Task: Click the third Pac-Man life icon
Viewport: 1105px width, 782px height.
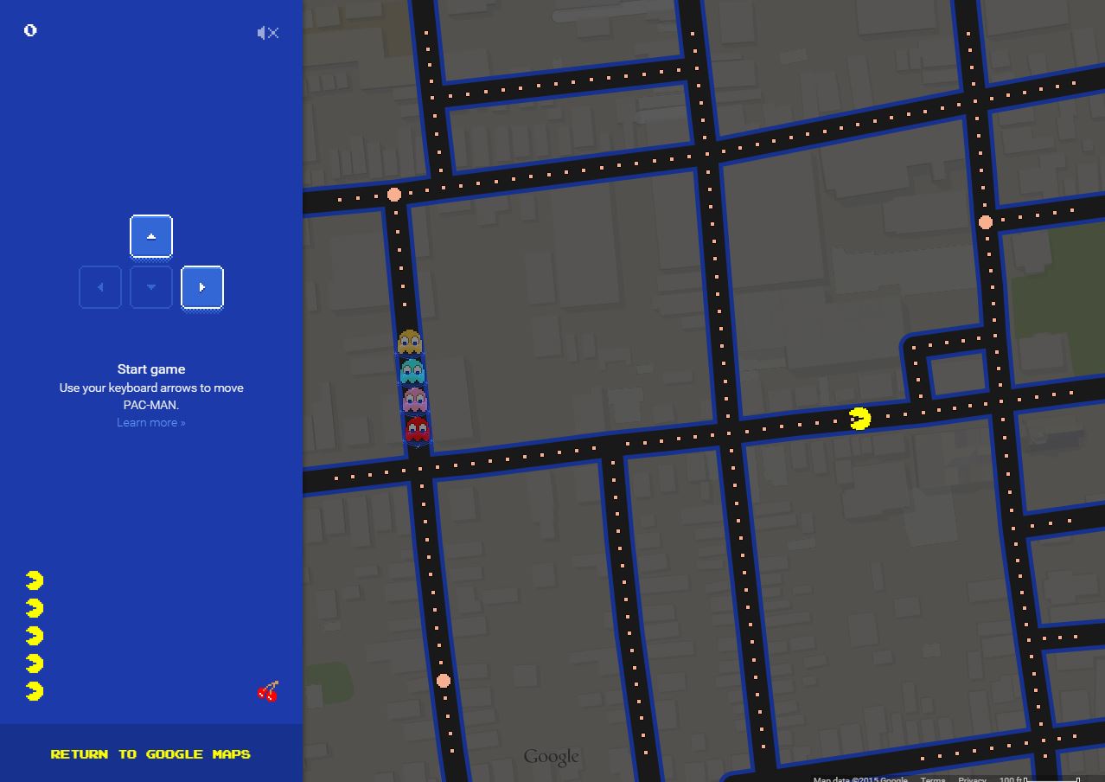Action: [x=34, y=636]
